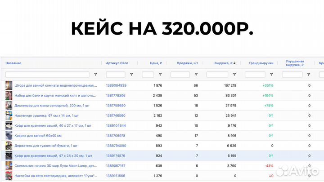Open thumbnail of Кофр 40 x 27 x 17
Image resolution: width=324 pixels, height=182 pixels.
point(9,126)
